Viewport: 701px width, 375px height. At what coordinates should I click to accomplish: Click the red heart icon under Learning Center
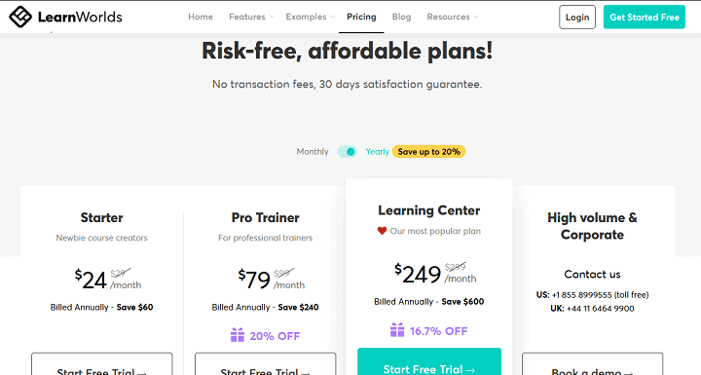click(382, 231)
